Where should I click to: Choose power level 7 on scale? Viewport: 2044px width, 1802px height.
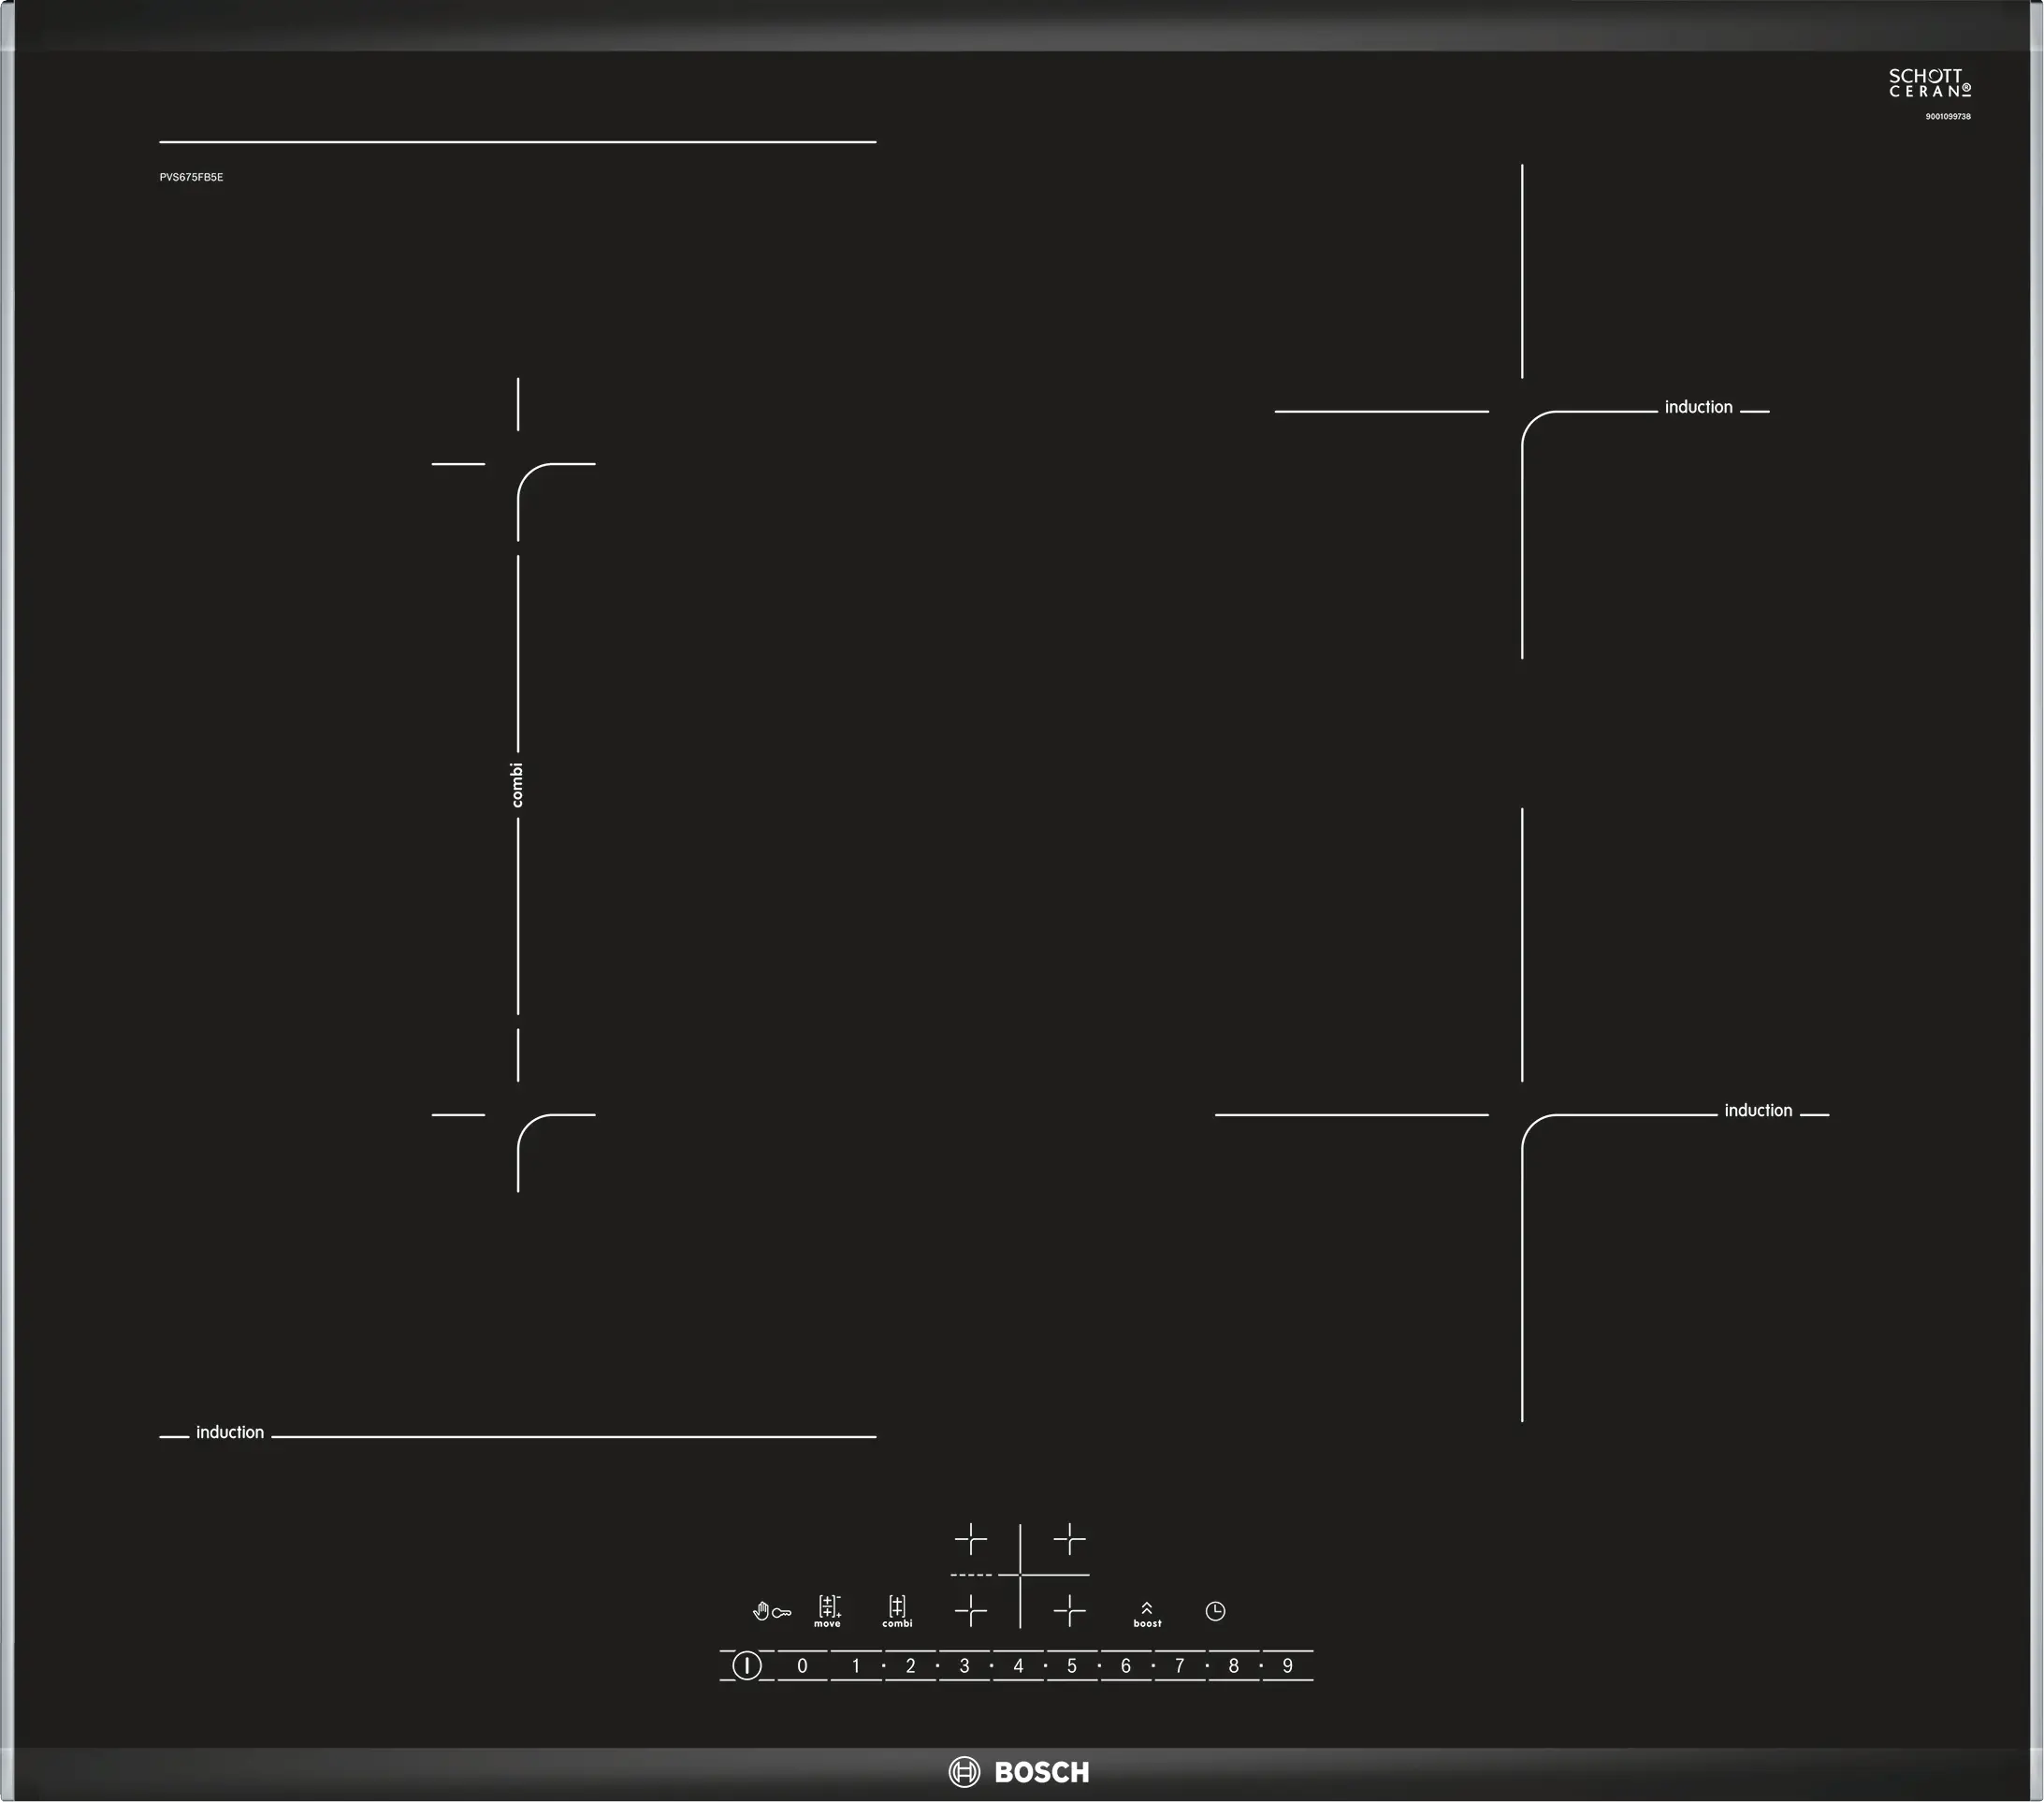1180,1666
